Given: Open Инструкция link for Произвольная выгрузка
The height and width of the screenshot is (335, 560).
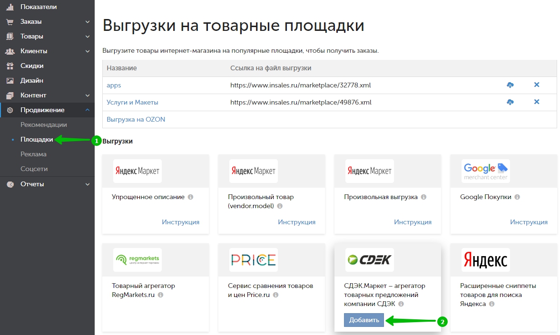Looking at the screenshot, I should tap(413, 222).
